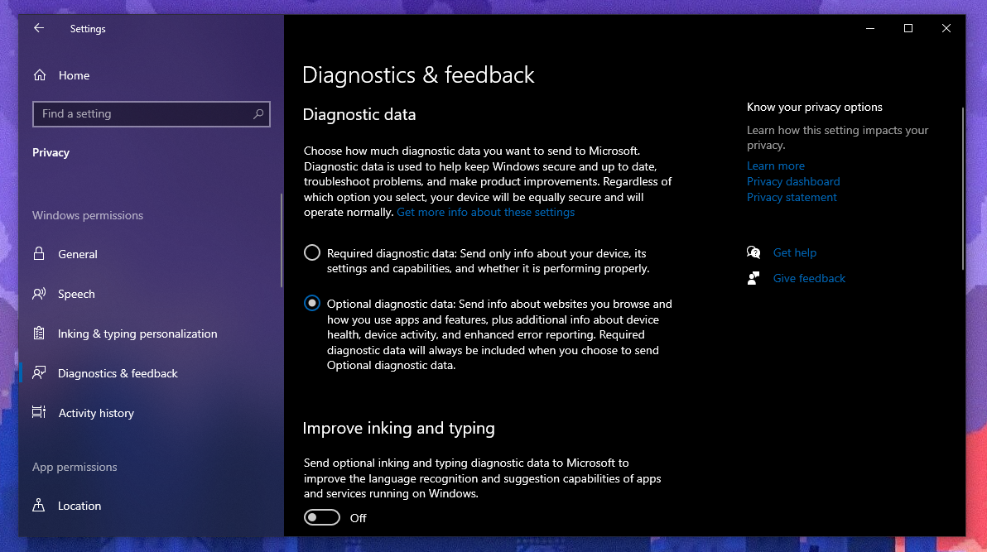The height and width of the screenshot is (552, 987).
Task: Open the Privacy dashboard link
Action: (x=793, y=181)
